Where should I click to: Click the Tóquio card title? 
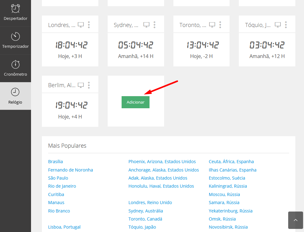click(x=258, y=25)
